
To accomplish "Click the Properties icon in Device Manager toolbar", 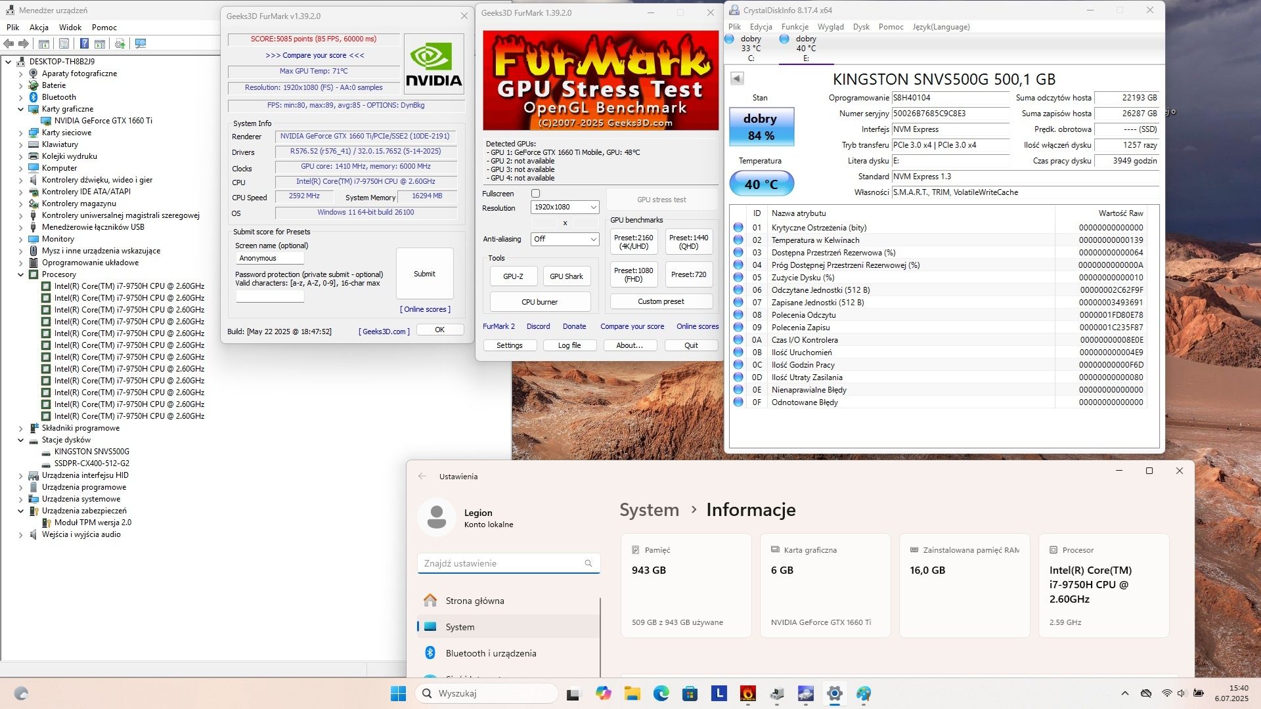I will [x=64, y=44].
